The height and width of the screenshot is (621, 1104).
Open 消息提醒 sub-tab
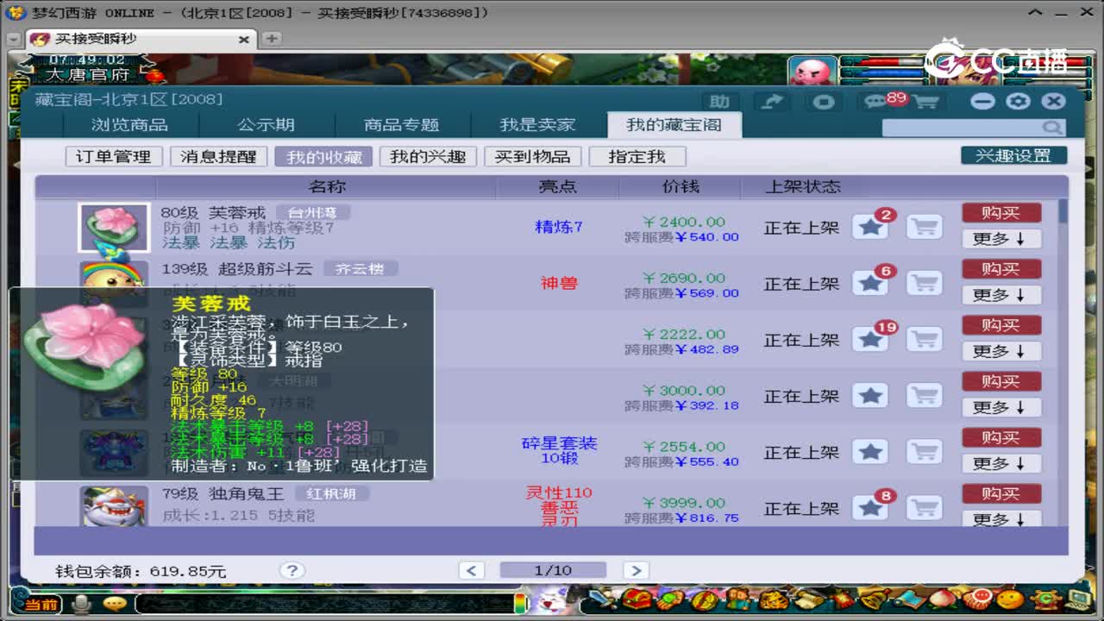pos(218,157)
